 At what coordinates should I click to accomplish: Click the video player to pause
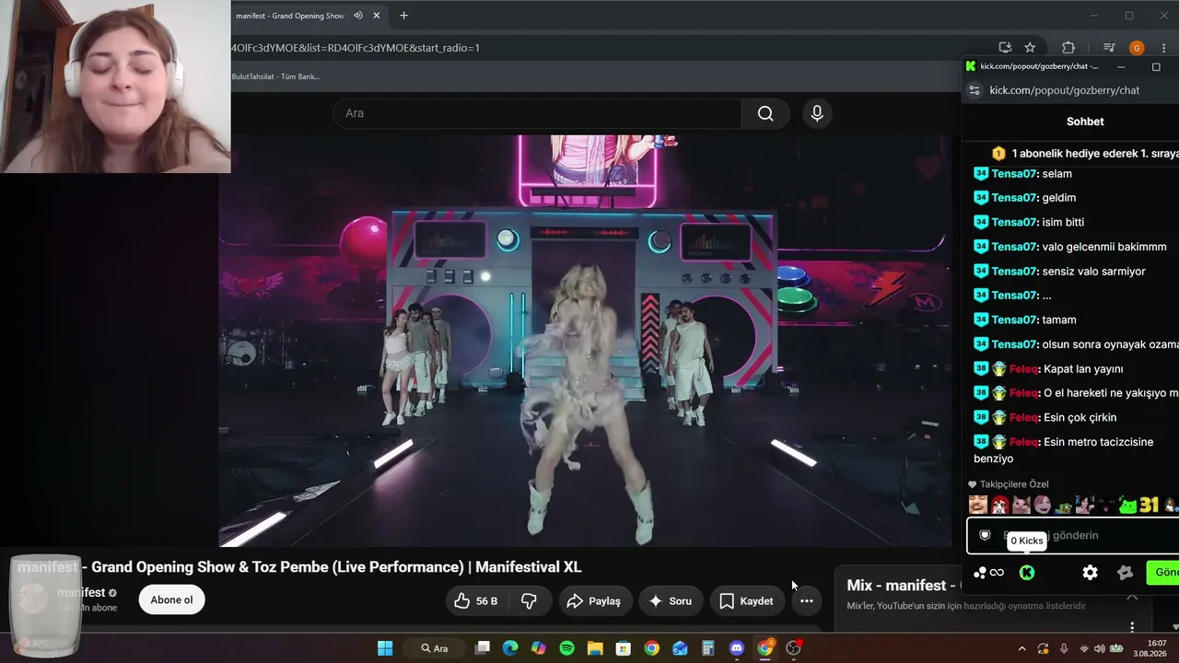585,341
